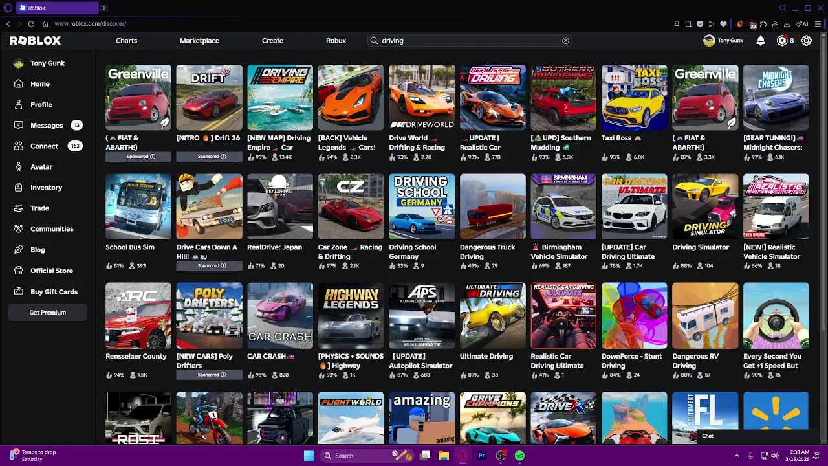This screenshot has height=466, width=828.
Task: Open the Drive World thumbnail
Action: (422, 98)
